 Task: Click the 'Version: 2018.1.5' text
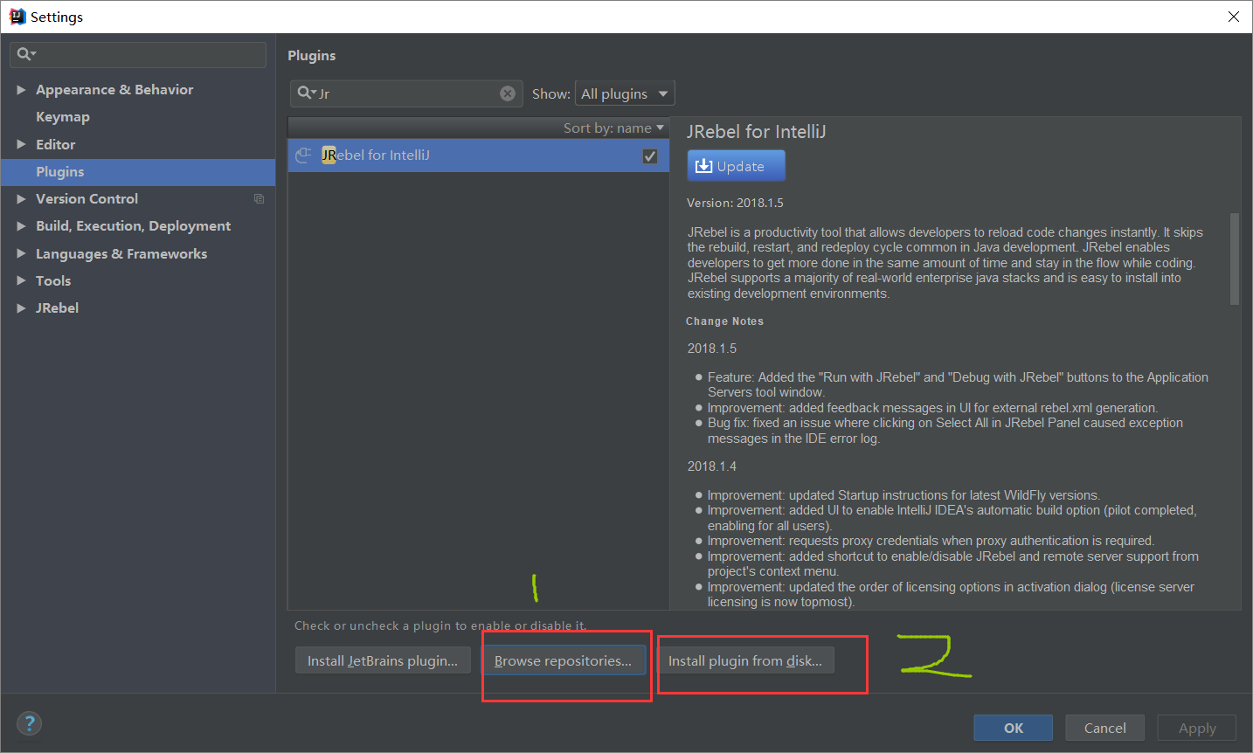coord(735,203)
